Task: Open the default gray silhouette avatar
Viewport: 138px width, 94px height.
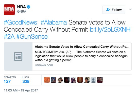Action: 93,80
